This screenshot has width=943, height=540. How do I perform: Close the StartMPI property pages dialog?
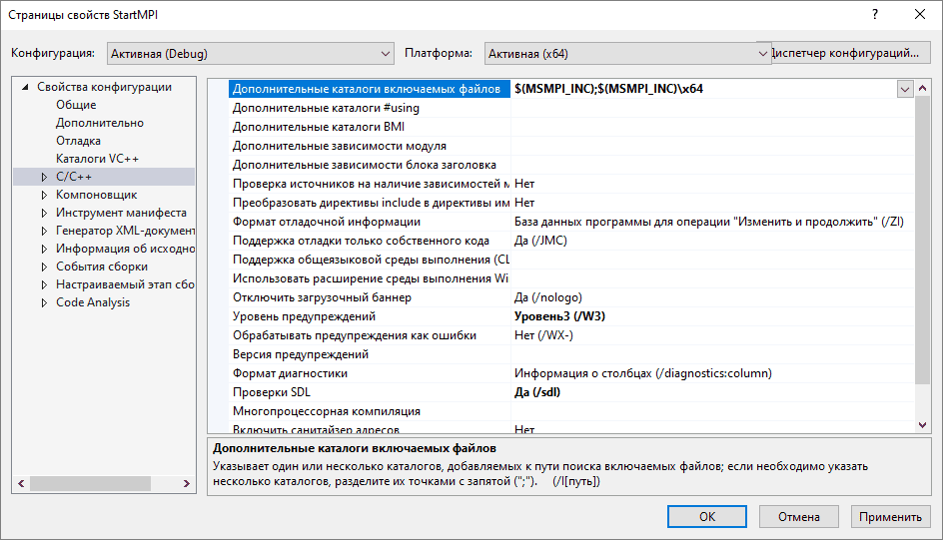tap(920, 14)
